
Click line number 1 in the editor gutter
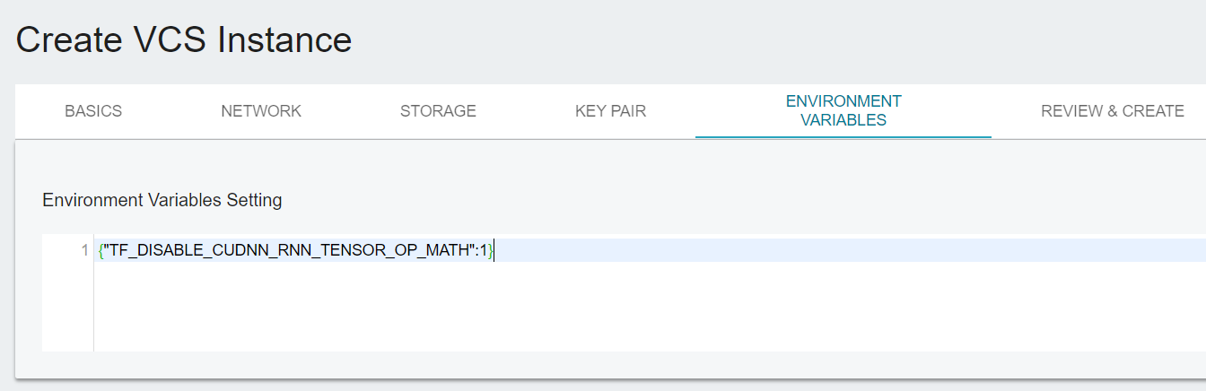click(84, 251)
